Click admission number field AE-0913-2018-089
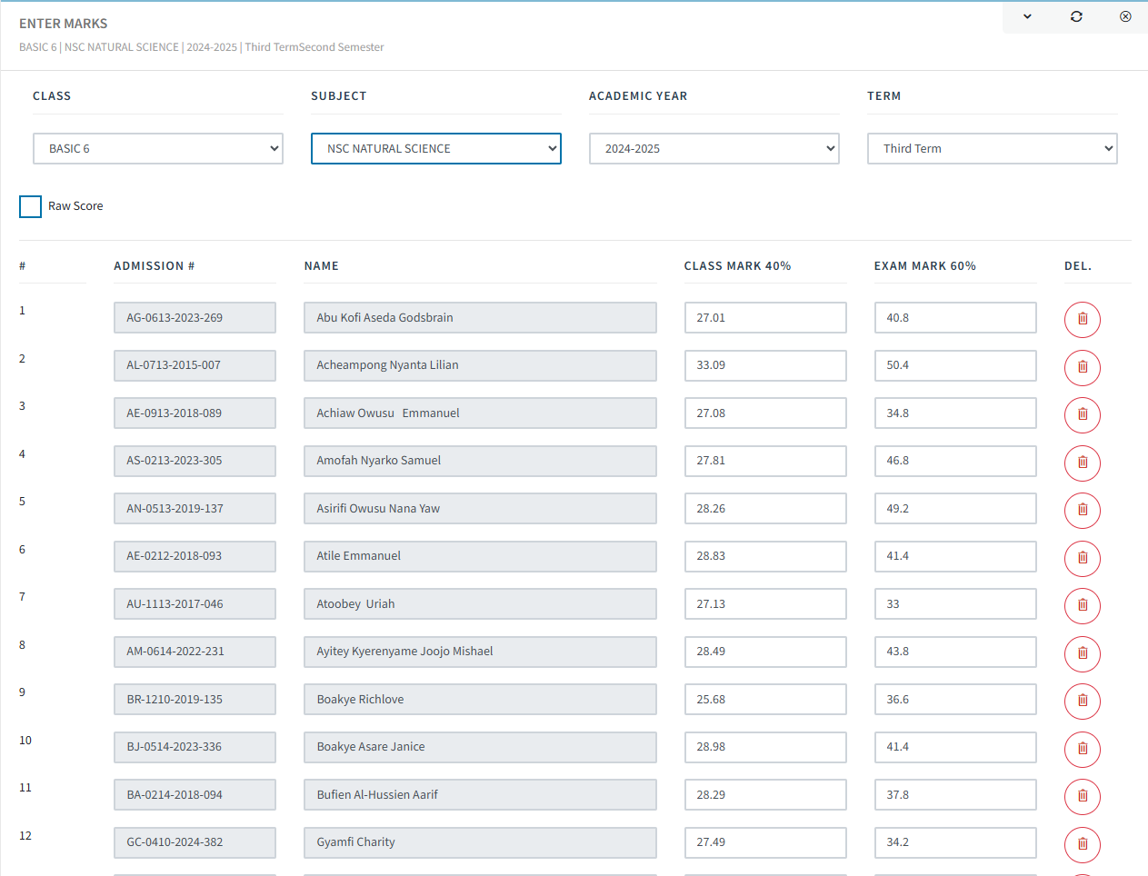The width and height of the screenshot is (1148, 876). point(195,413)
